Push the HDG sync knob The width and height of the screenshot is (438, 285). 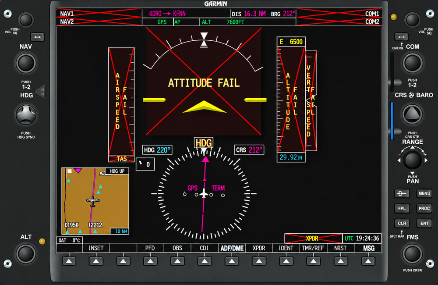point(26,115)
